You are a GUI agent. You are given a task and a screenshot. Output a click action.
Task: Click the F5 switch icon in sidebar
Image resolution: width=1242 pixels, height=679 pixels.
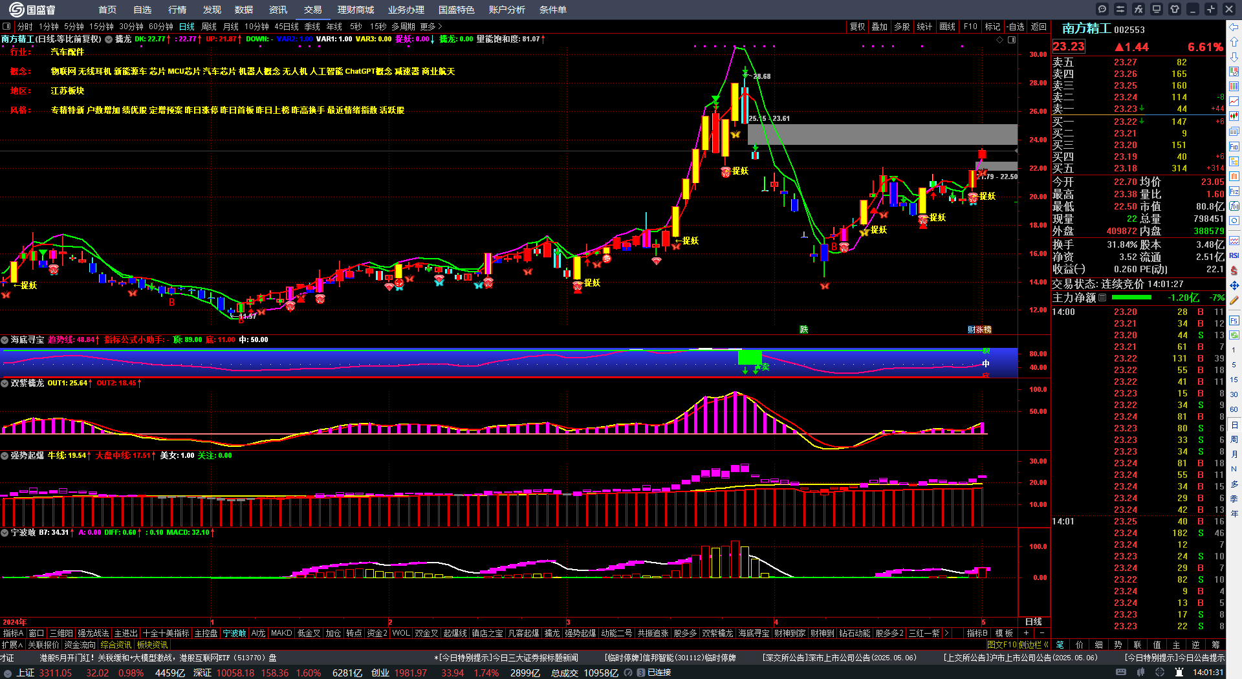coord(1234,320)
